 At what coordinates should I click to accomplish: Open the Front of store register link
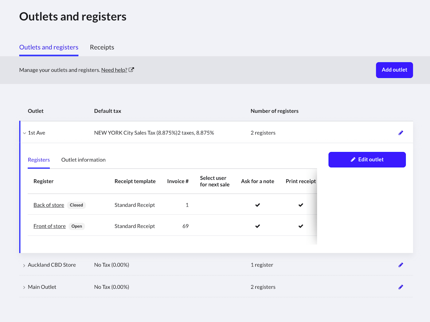coord(49,226)
